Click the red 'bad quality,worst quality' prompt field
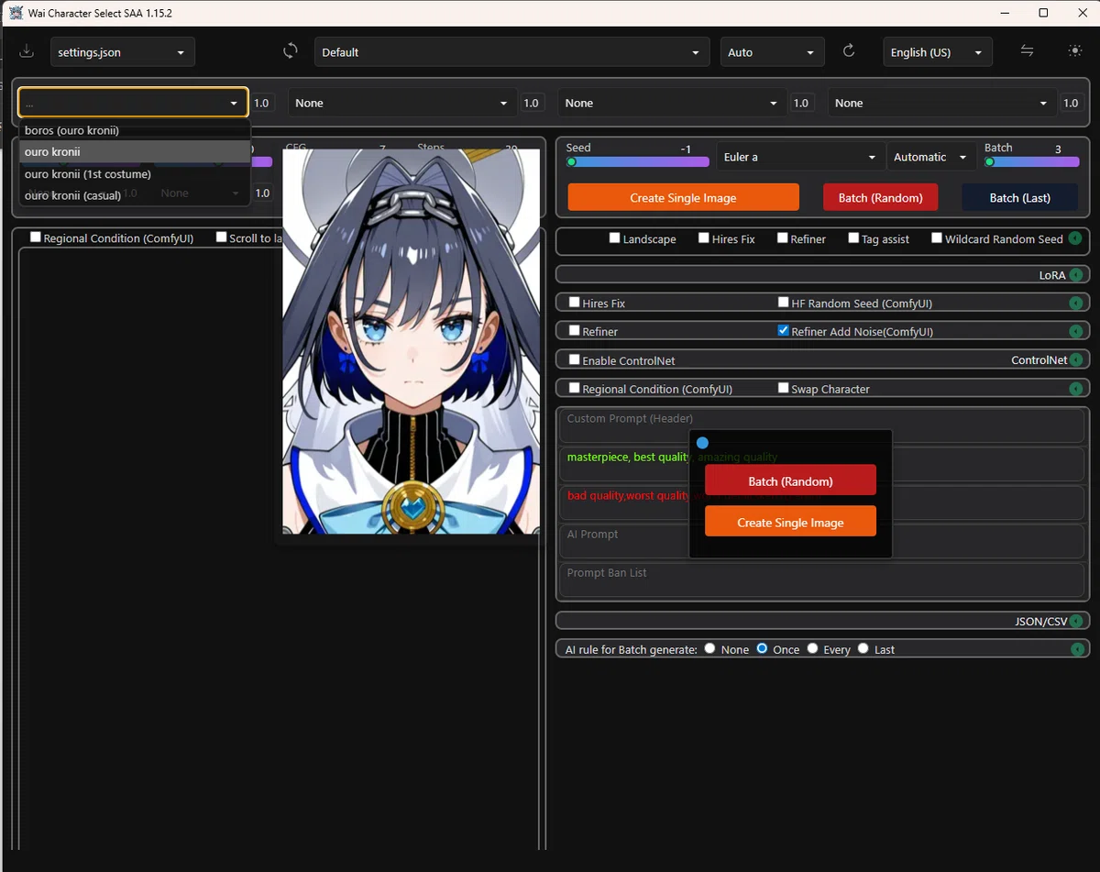Screen dimensions: 1100x872 point(822,502)
